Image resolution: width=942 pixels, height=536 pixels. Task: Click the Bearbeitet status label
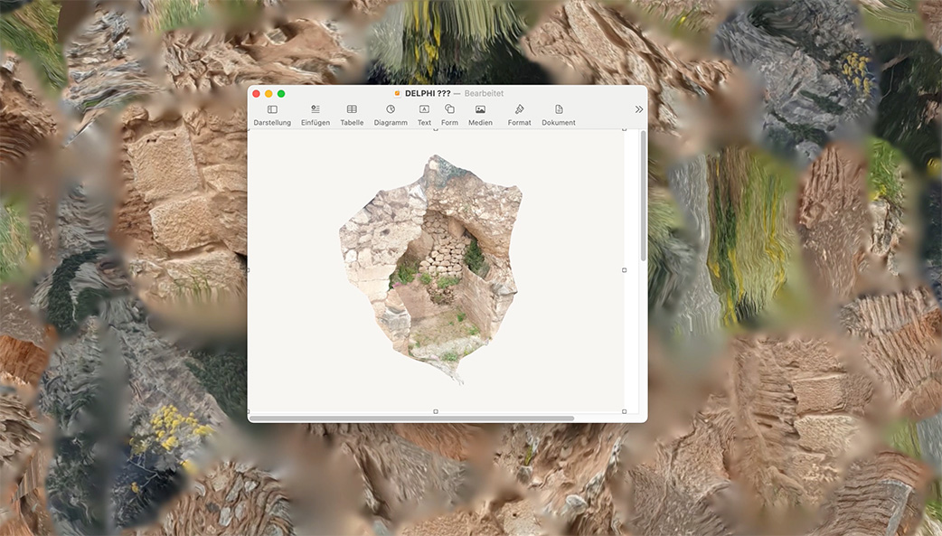tap(484, 93)
